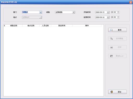The image size is (133, 99).
Task: Sort by the 地点名称 column header
Action: pyautogui.click(x=31, y=26)
